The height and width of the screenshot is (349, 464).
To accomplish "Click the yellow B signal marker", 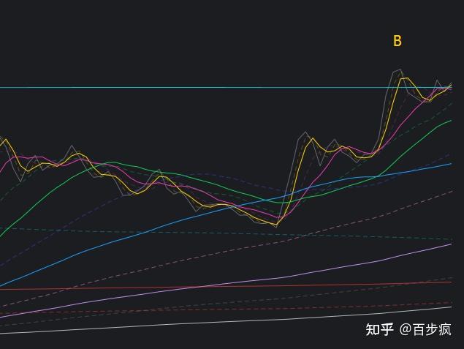I will [x=397, y=41].
